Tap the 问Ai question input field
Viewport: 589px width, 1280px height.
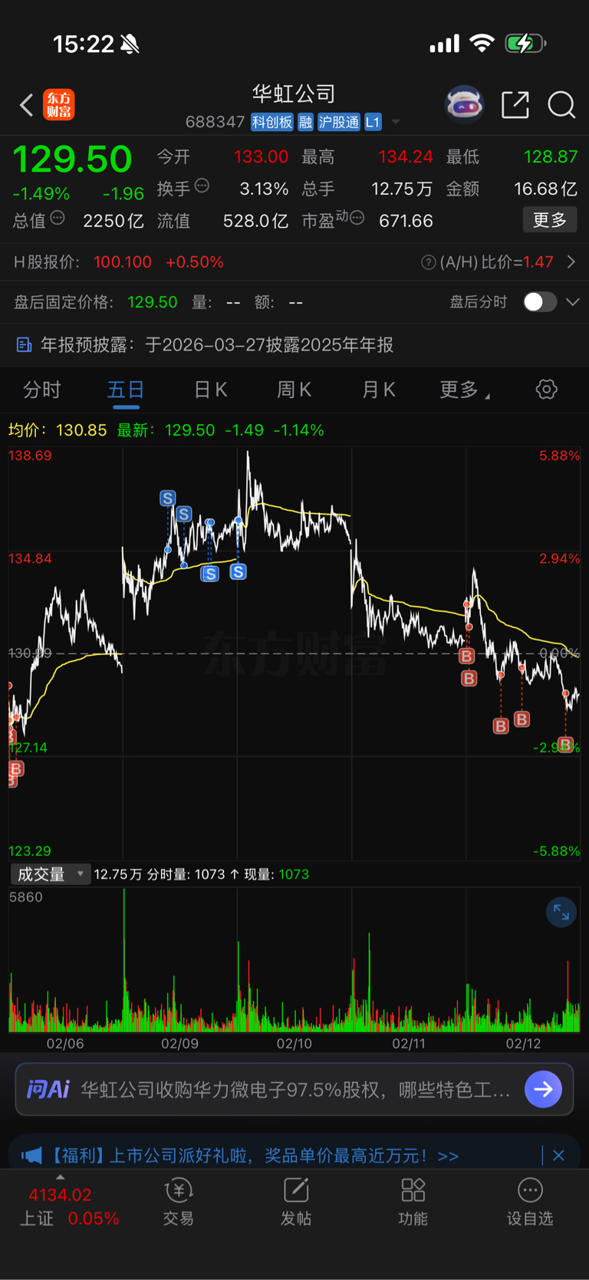(295, 1090)
